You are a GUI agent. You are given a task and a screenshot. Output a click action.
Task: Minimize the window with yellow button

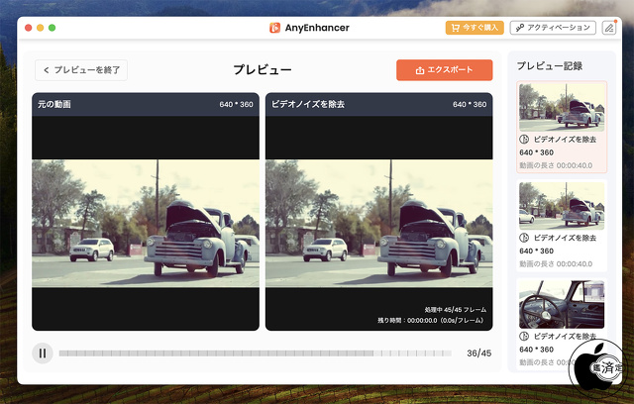[40, 28]
